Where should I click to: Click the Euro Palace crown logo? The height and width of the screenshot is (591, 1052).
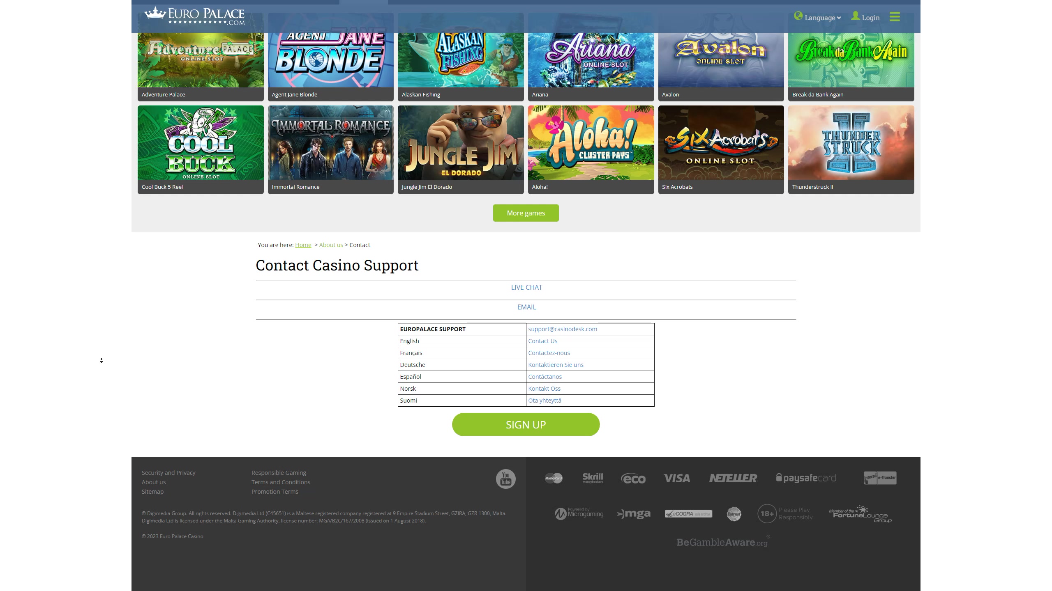click(x=155, y=13)
